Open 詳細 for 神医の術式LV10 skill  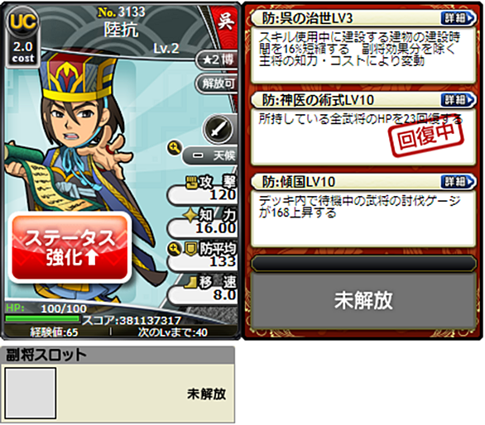[458, 99]
